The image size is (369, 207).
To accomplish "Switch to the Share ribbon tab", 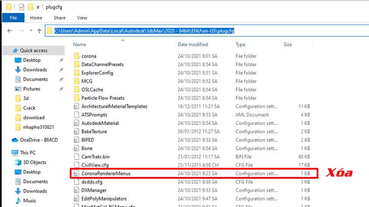I will click(x=59, y=18).
